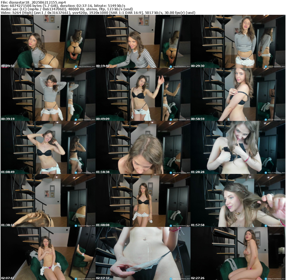Select the frame at timestamp 01:18:38
Screen dimensions: 286x280
pyautogui.click(x=143, y=147)
